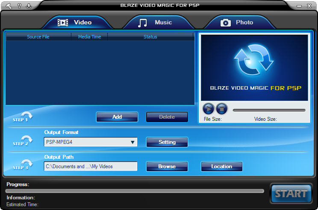Click the Add button to add video
The height and width of the screenshot is (210, 318).
(x=117, y=117)
